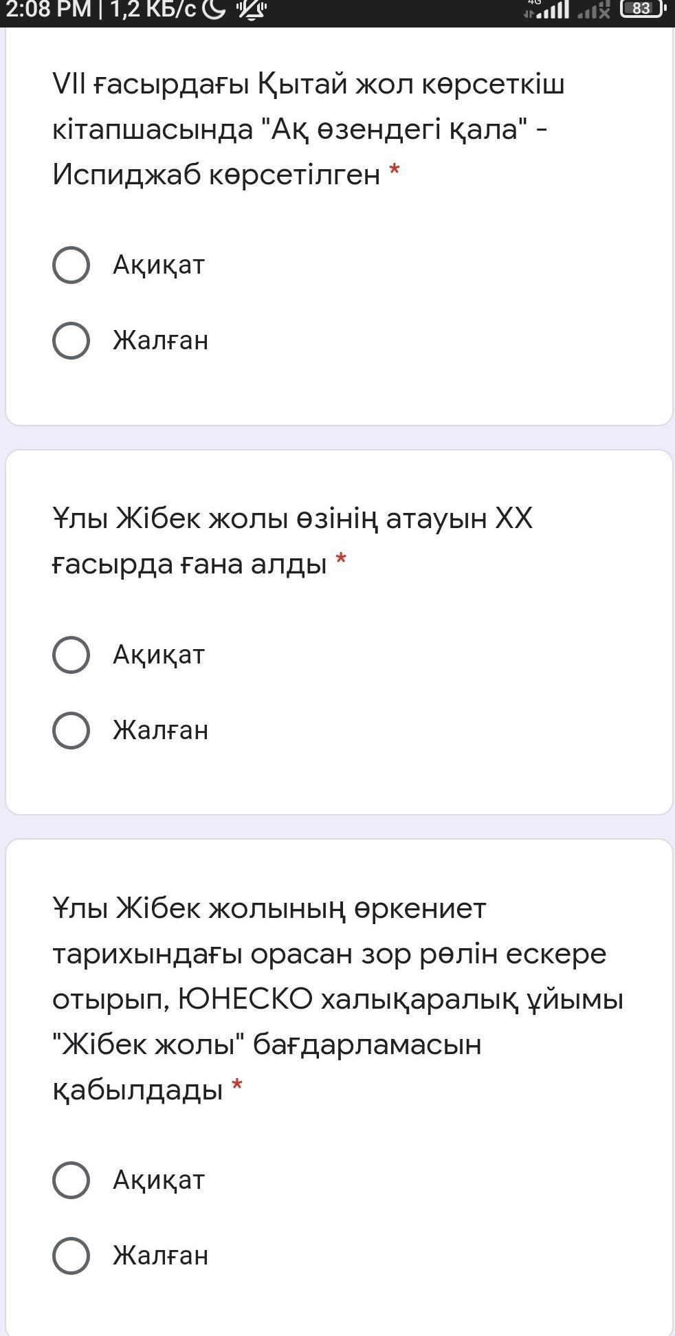Tap the 1,2 КБ/с network speed indicator

click(153, 10)
